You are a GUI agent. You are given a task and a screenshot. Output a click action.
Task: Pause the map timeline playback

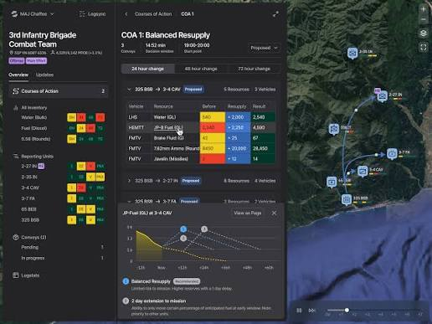[x=299, y=310]
